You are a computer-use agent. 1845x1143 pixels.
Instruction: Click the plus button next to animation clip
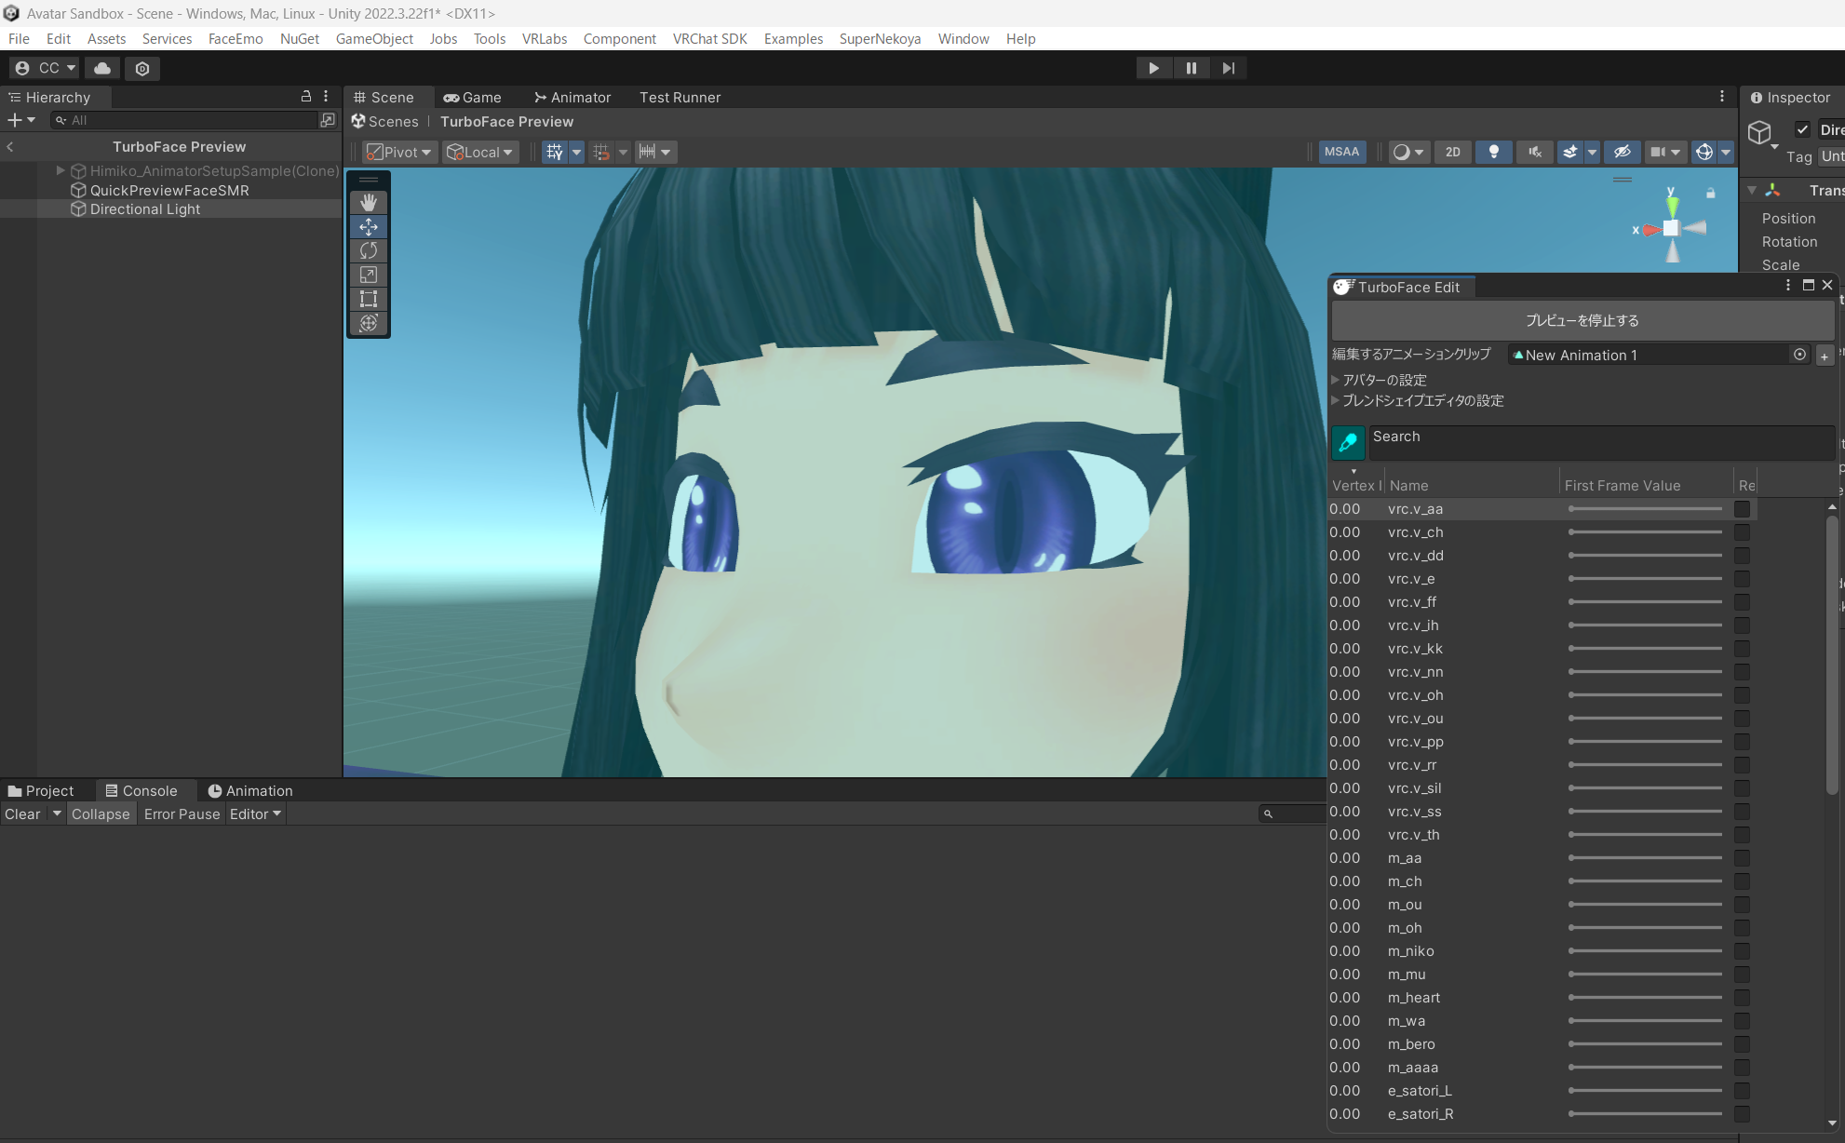pyautogui.click(x=1825, y=356)
